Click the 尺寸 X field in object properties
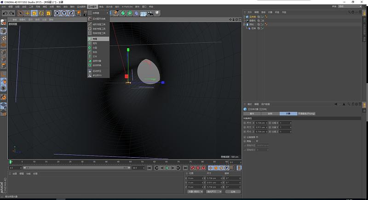Image resolution: width=368 pixels, height=200 pixels. (x=261, y=123)
